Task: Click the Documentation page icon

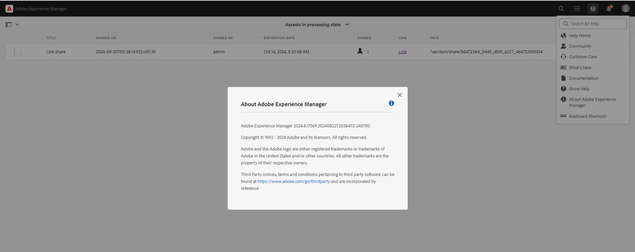Action: (564, 78)
